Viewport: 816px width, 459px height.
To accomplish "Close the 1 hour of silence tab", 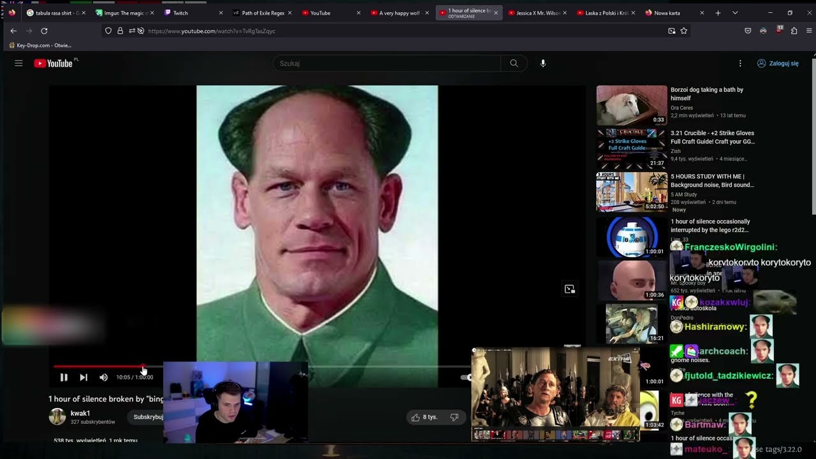I will pos(496,13).
